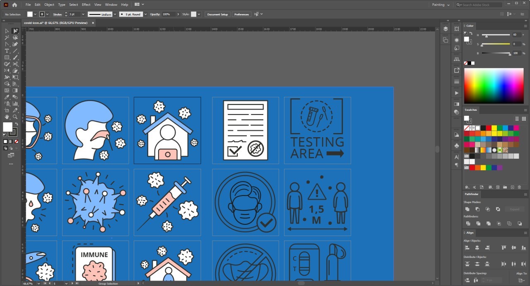The image size is (530, 286).
Task: Open the Layers panel icon
Action: point(446,29)
